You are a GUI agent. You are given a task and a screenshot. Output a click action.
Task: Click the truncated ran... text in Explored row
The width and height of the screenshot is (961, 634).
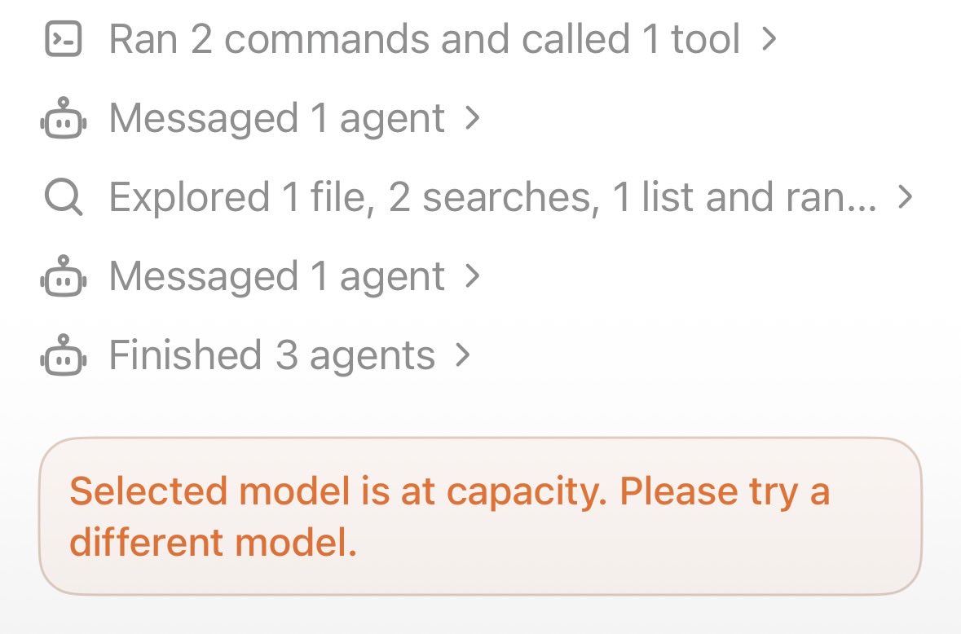coord(822,197)
